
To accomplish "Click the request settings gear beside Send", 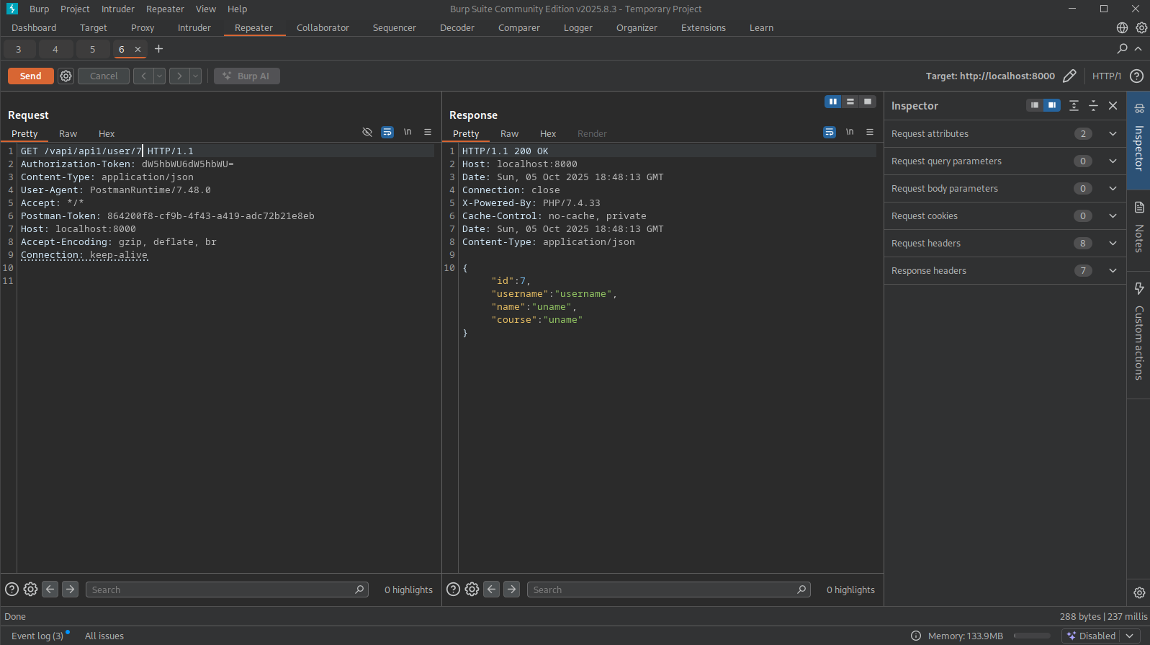I will pos(66,76).
